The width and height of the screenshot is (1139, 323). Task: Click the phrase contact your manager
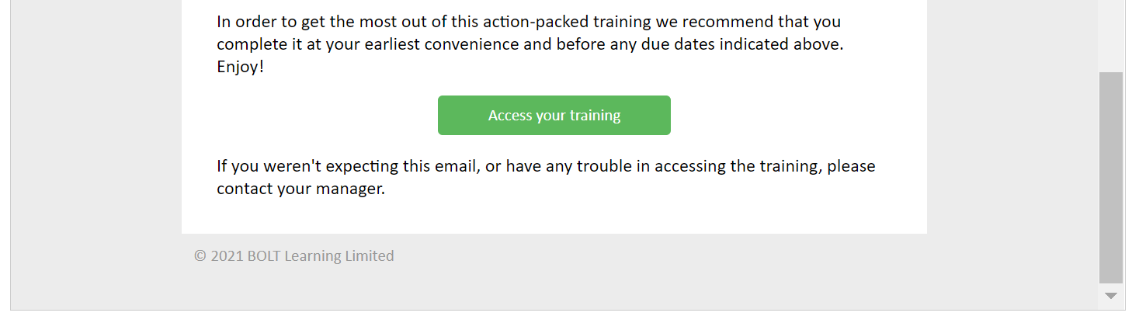coord(300,189)
